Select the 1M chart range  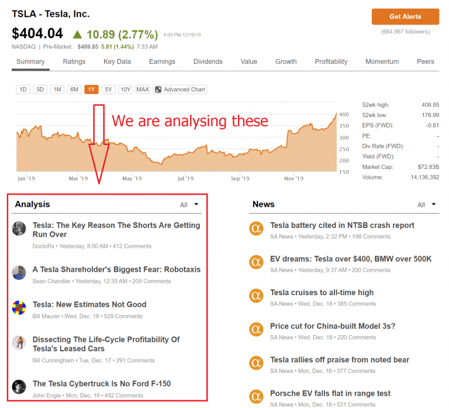[57, 89]
